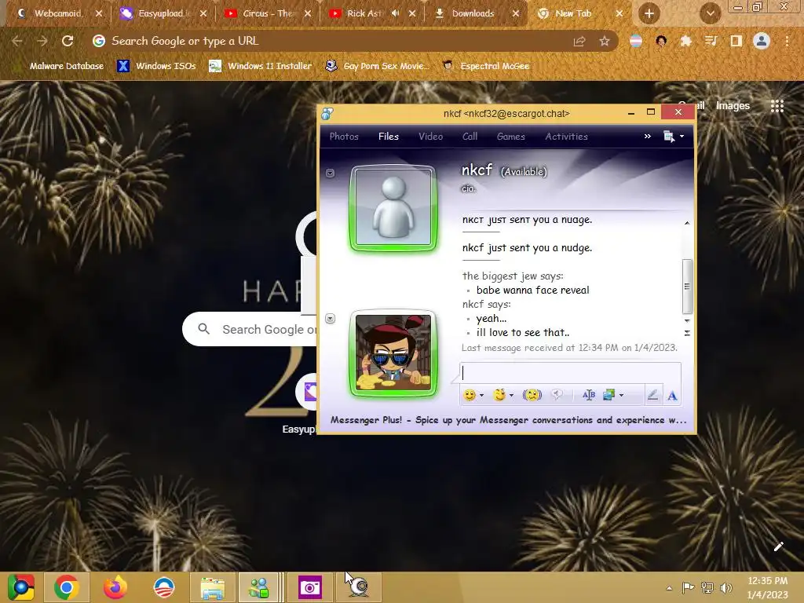The image size is (804, 603).
Task: Click nkcf's default display picture
Action: click(x=393, y=208)
